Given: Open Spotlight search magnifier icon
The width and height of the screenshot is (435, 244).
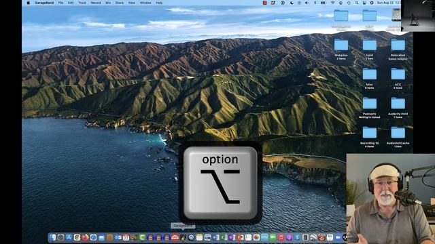Looking at the screenshot, I should (357, 3).
